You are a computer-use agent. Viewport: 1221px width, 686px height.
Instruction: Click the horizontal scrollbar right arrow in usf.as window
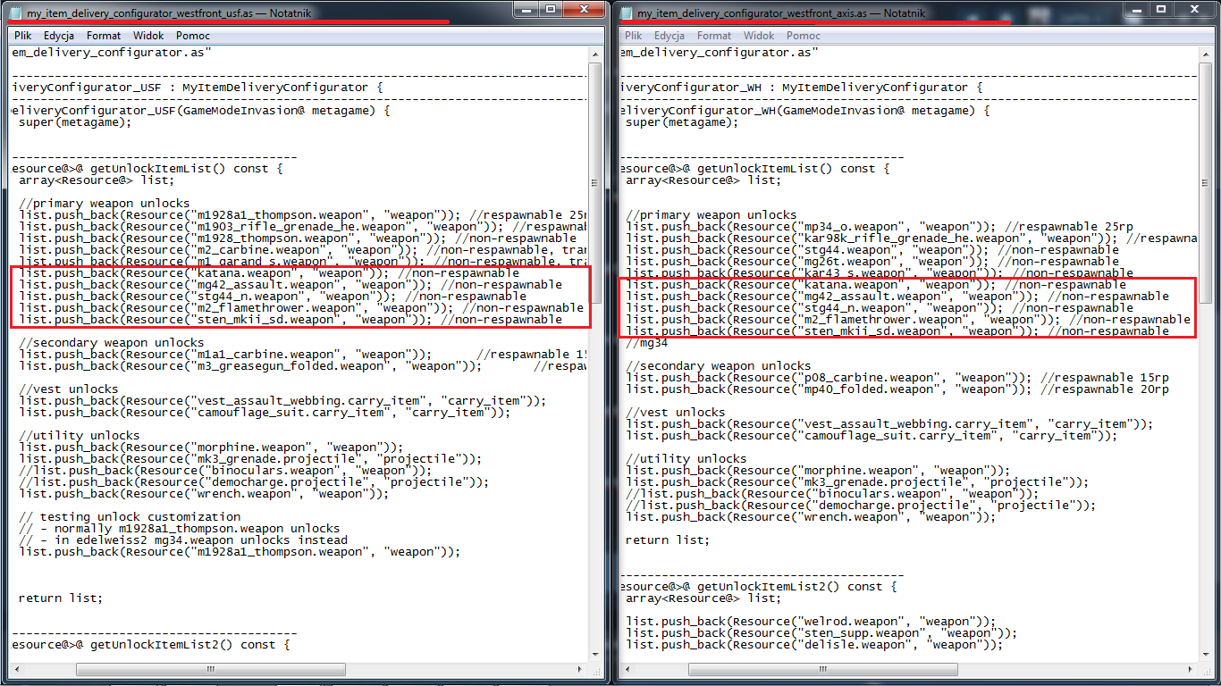[x=581, y=669]
